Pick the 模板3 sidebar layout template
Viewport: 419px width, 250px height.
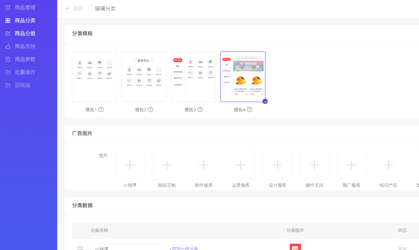coord(193,77)
